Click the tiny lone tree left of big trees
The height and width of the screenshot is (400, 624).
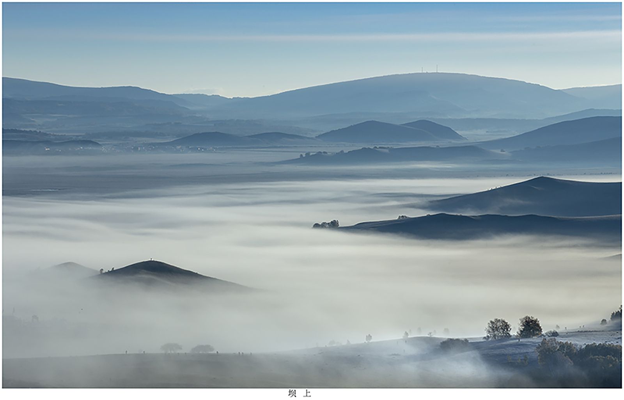[369, 338]
